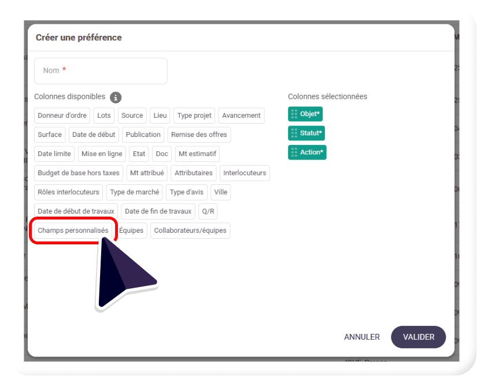This screenshot has height=383, width=484.
Task: Click the drag handle icon on Action*
Action: 294,153
